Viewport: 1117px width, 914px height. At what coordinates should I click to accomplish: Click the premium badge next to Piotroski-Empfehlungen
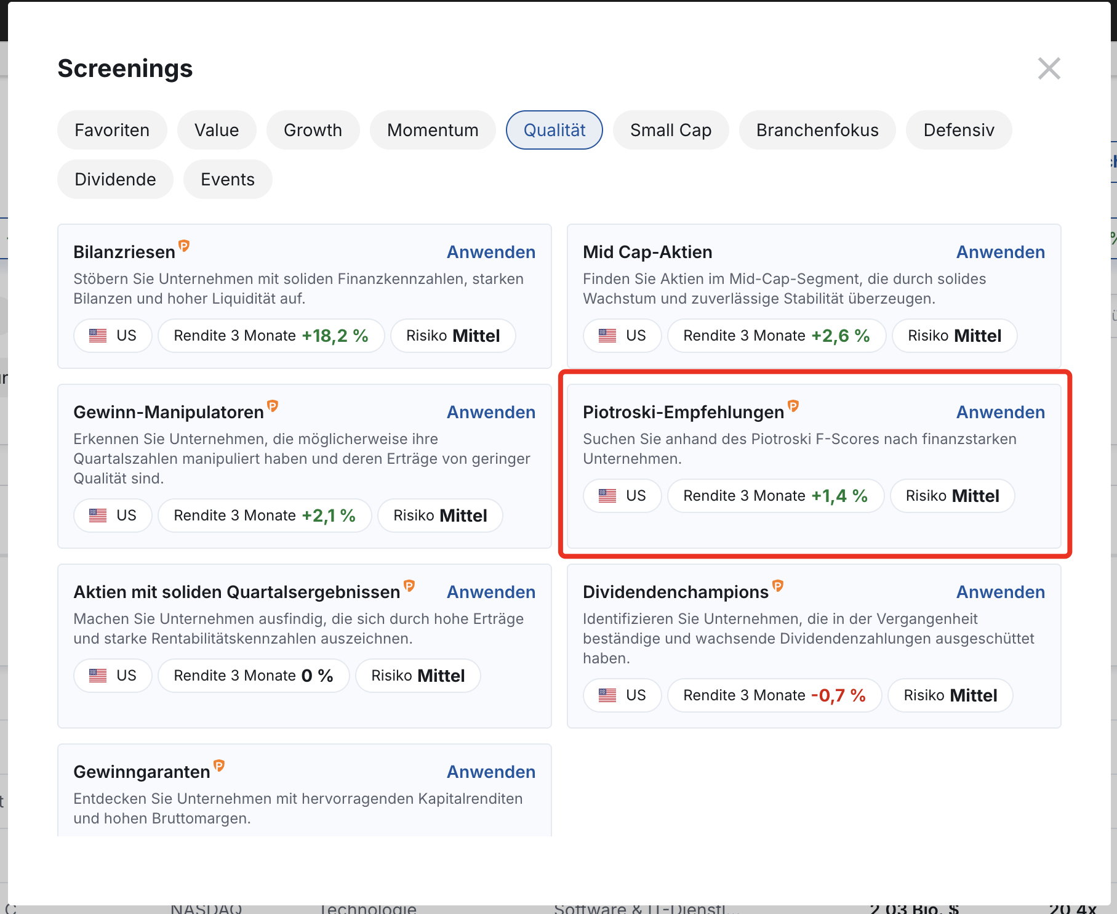tap(793, 406)
